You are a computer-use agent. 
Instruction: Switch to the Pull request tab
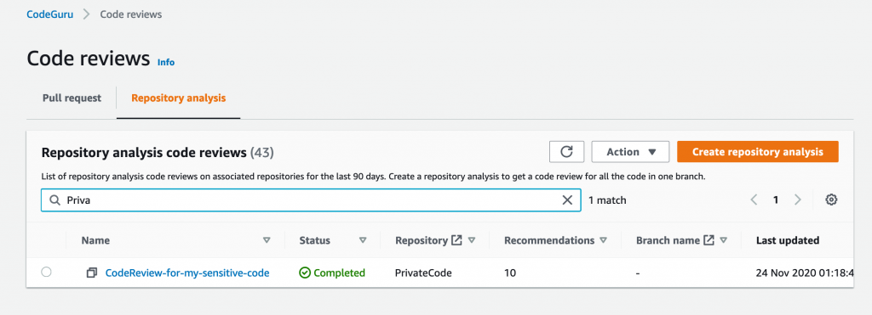[x=72, y=98]
